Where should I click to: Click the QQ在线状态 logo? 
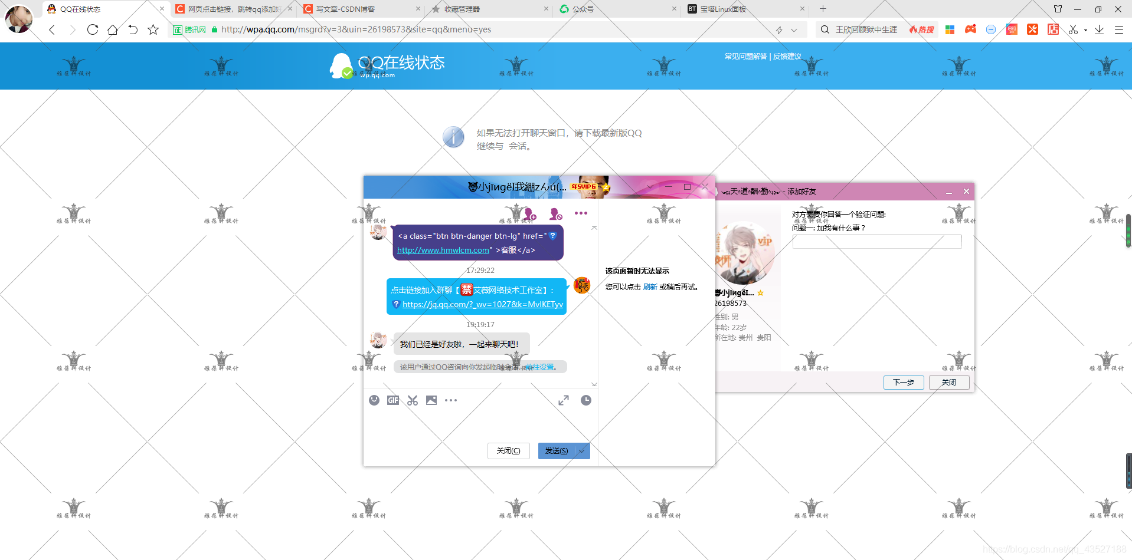tap(387, 65)
